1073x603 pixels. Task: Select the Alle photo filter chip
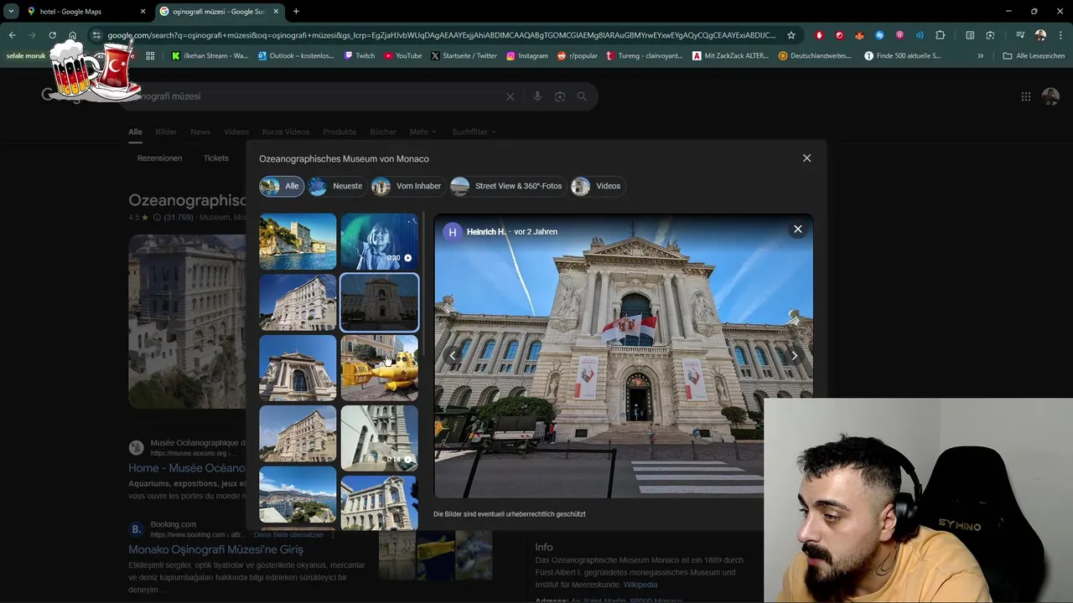(x=282, y=186)
